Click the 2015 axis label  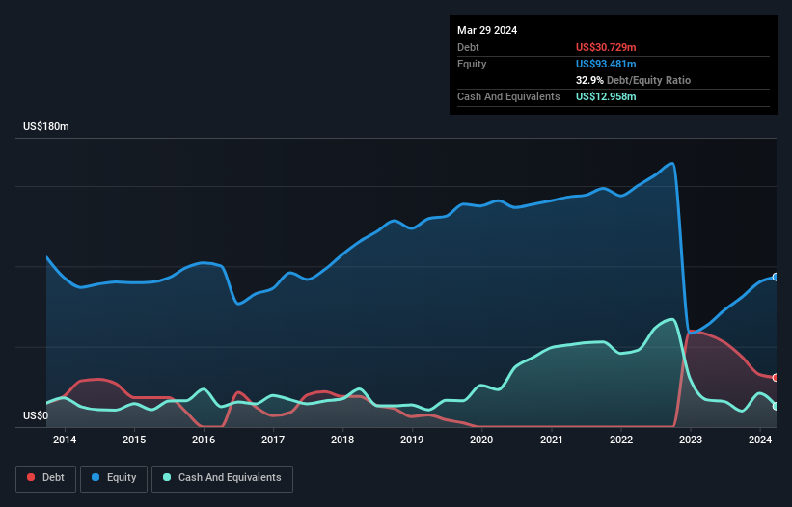[x=134, y=440]
